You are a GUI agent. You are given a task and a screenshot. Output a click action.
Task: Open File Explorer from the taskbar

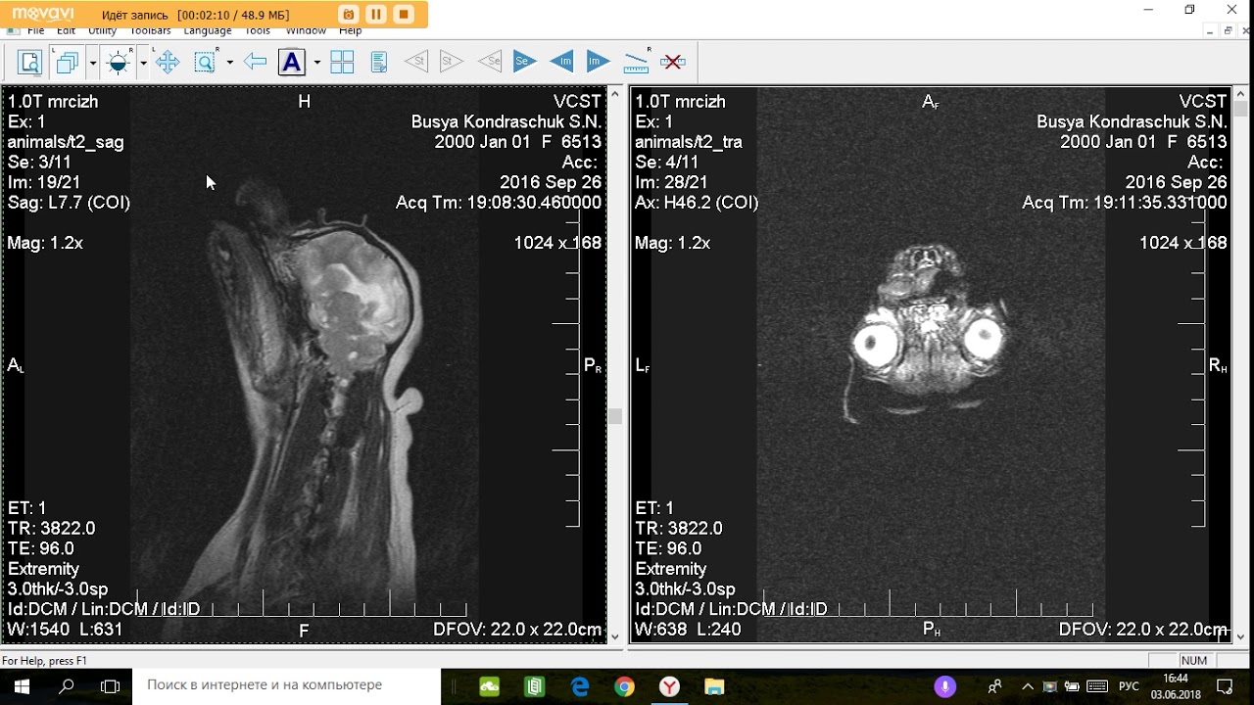[714, 686]
